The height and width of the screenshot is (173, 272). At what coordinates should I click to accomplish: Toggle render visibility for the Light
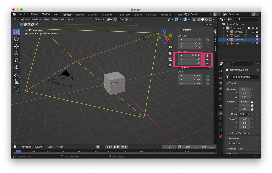tap(257, 43)
